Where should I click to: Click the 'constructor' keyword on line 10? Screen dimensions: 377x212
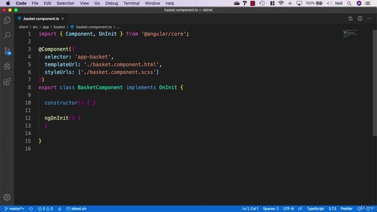point(61,102)
